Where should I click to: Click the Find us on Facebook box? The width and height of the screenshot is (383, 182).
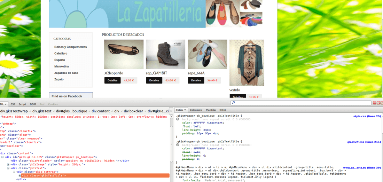coord(71,95)
